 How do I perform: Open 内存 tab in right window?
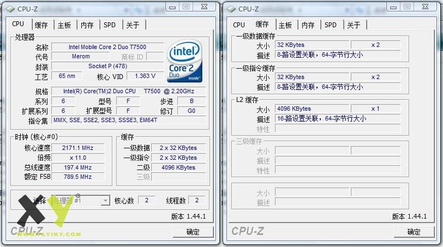(308, 25)
